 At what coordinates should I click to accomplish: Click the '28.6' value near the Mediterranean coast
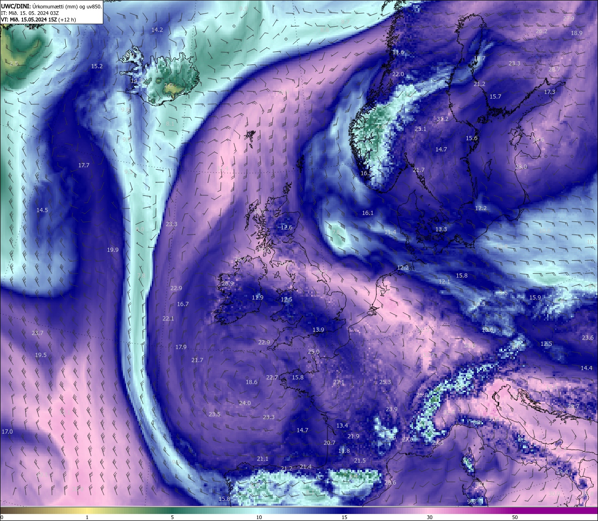point(390,483)
